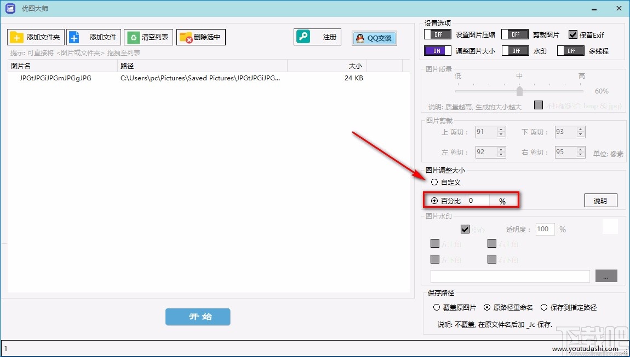Image resolution: width=630 pixels, height=357 pixels.
Task: Select 原路径重命名 save option
Action: point(487,308)
